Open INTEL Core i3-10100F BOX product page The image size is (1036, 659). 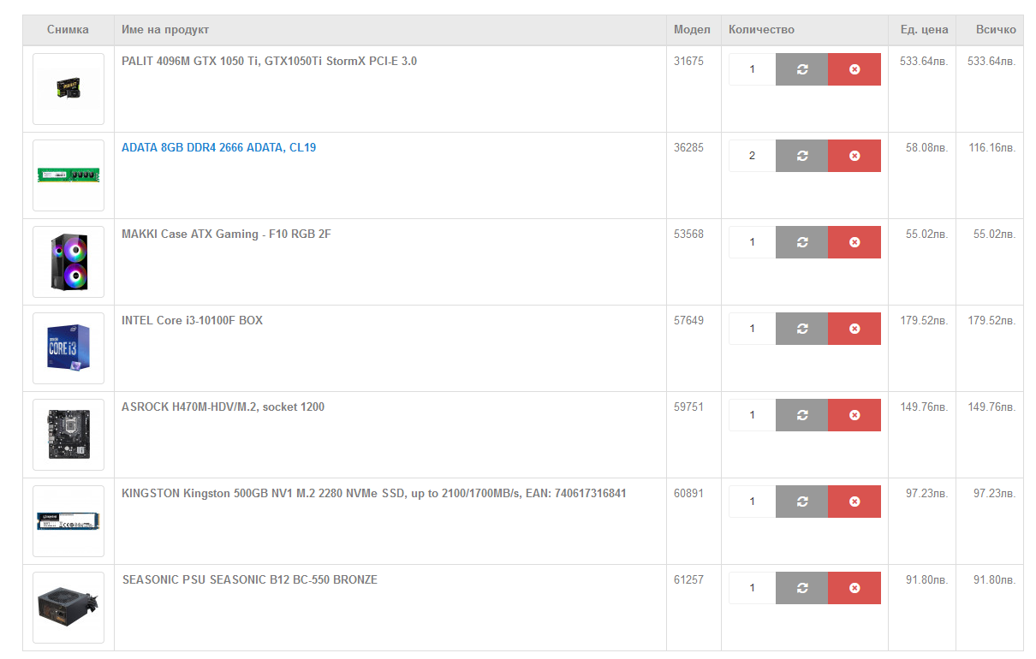click(192, 320)
